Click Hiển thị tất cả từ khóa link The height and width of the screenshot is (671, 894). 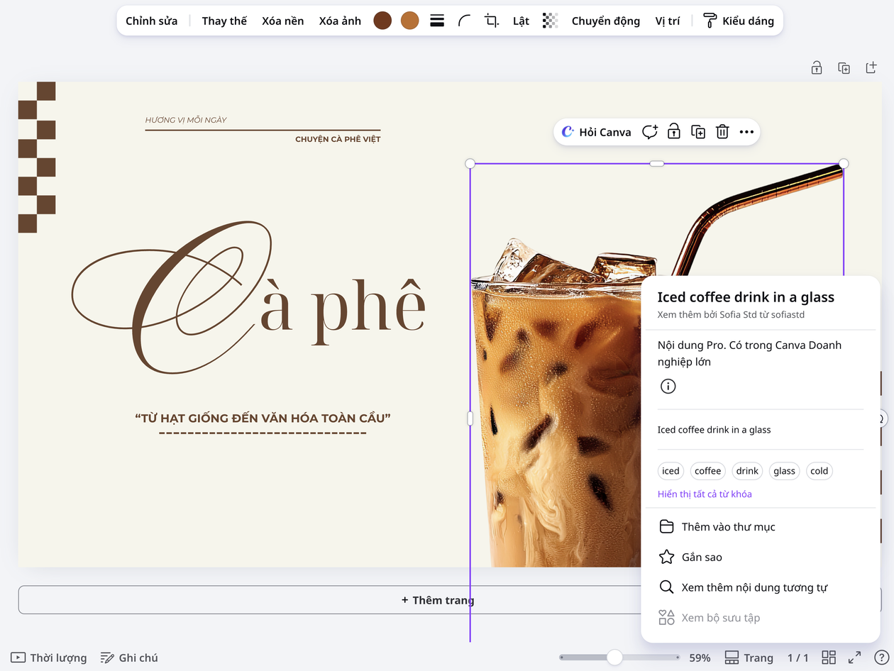pyautogui.click(x=705, y=494)
